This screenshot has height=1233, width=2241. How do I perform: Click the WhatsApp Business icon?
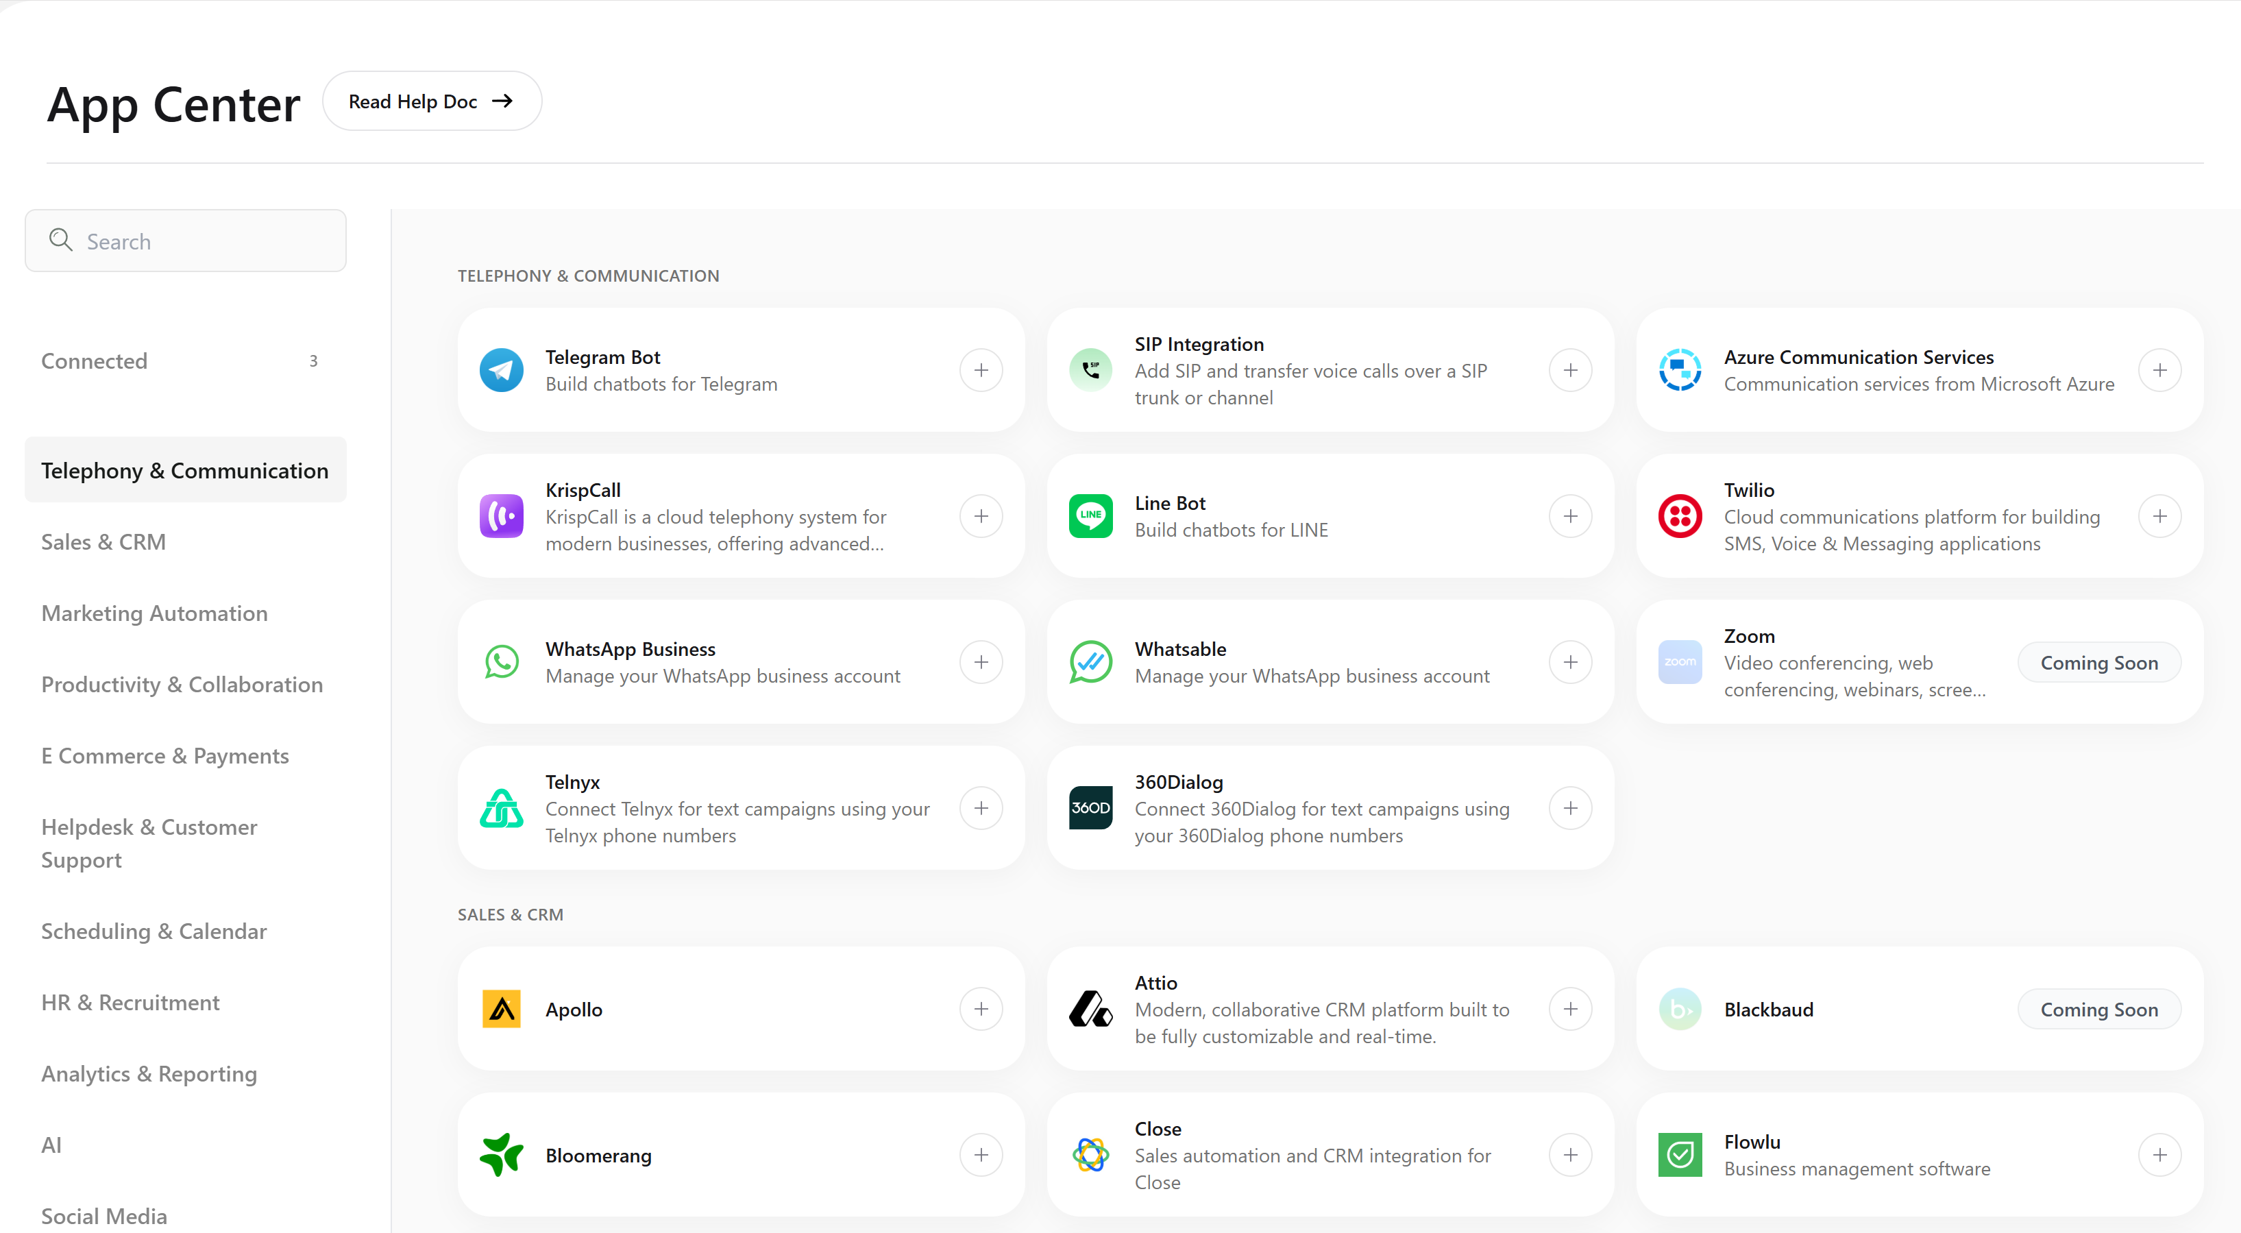[501, 661]
